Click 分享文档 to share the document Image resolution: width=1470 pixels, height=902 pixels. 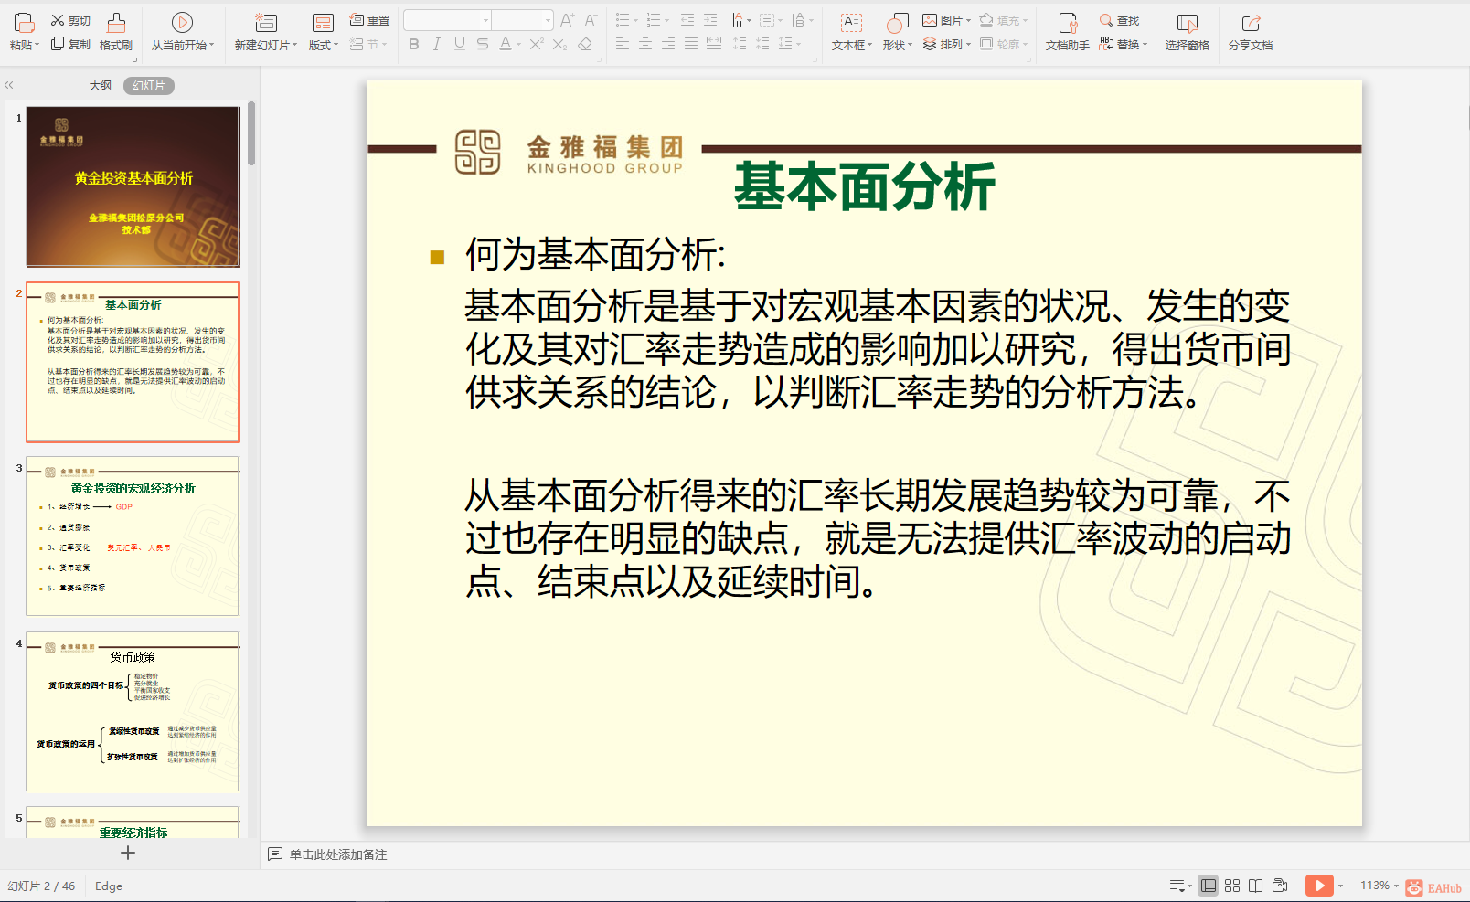pos(1250,32)
